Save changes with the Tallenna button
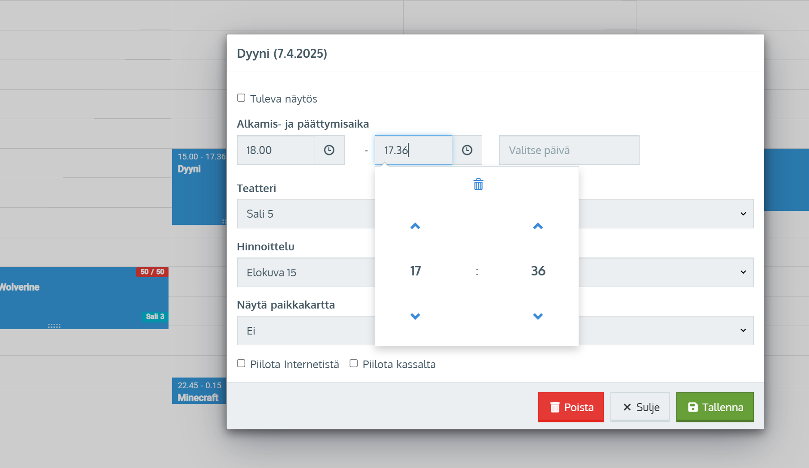Screen dimensions: 809x468 [714, 407]
